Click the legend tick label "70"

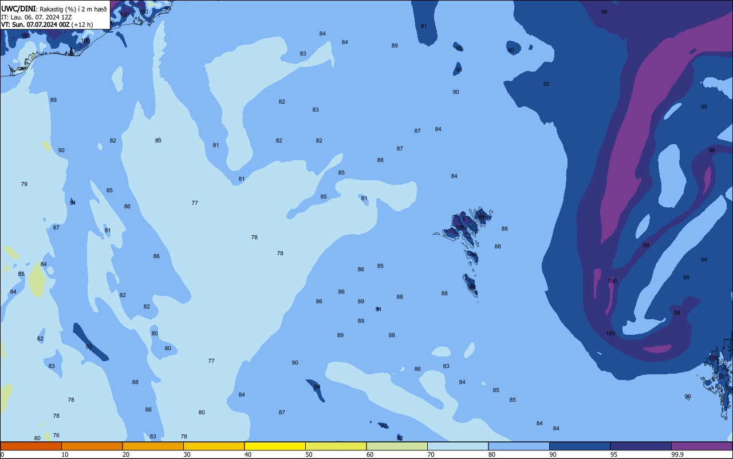431,454
